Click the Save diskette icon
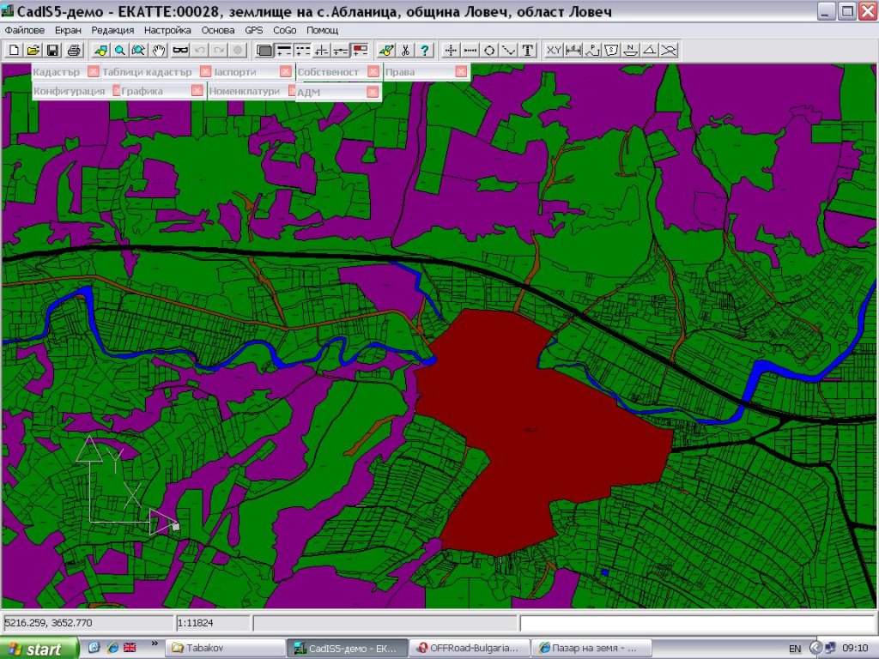Image resolution: width=879 pixels, height=659 pixels. [52, 50]
